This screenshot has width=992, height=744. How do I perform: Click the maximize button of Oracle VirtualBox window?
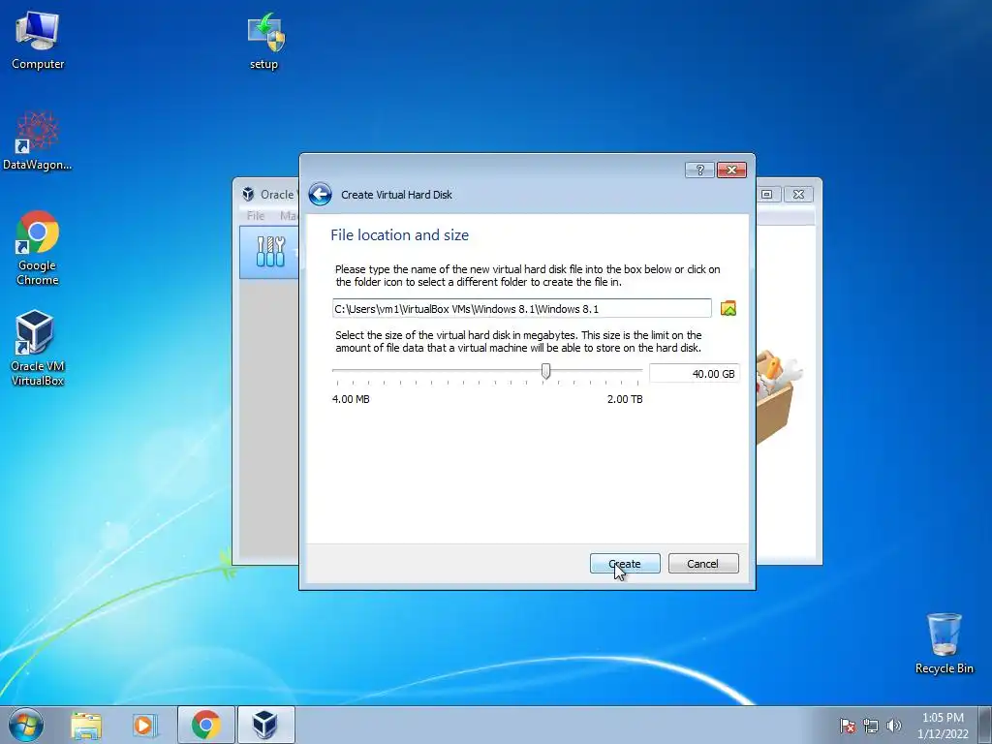click(767, 194)
